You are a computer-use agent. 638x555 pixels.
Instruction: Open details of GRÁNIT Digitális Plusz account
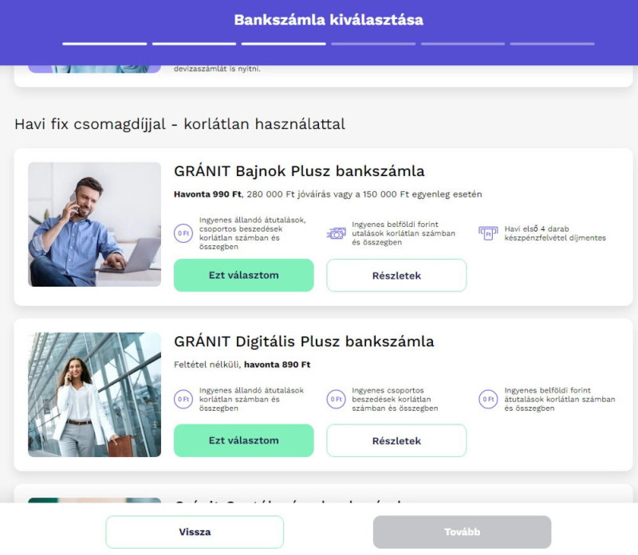tap(396, 440)
